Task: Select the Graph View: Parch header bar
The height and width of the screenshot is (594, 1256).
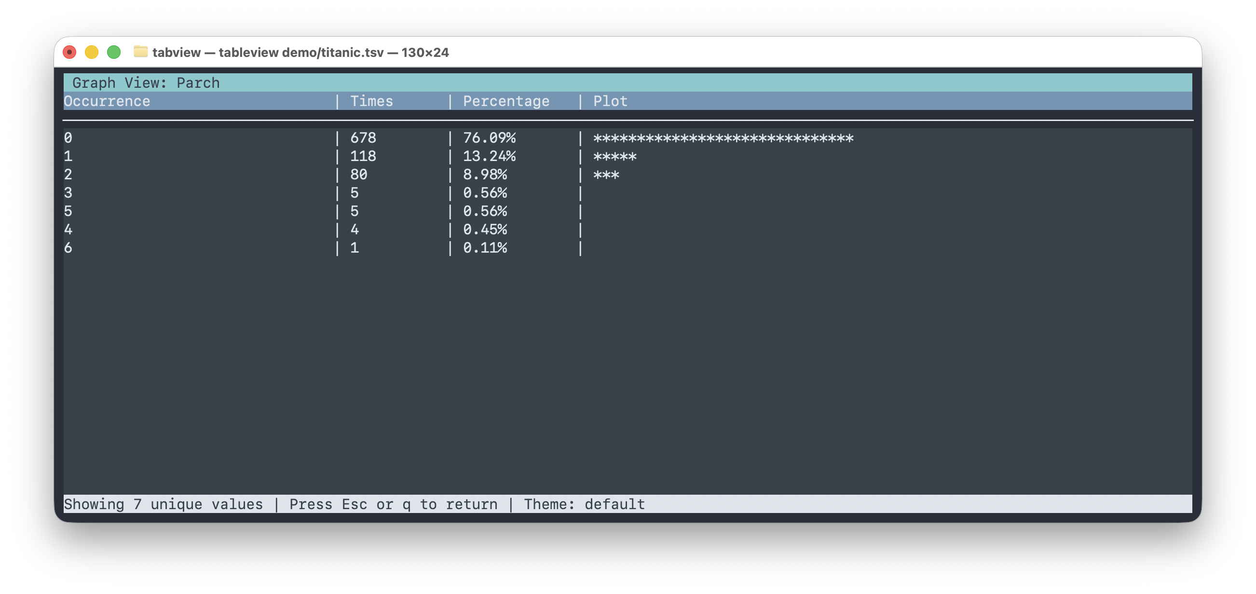Action: point(146,82)
